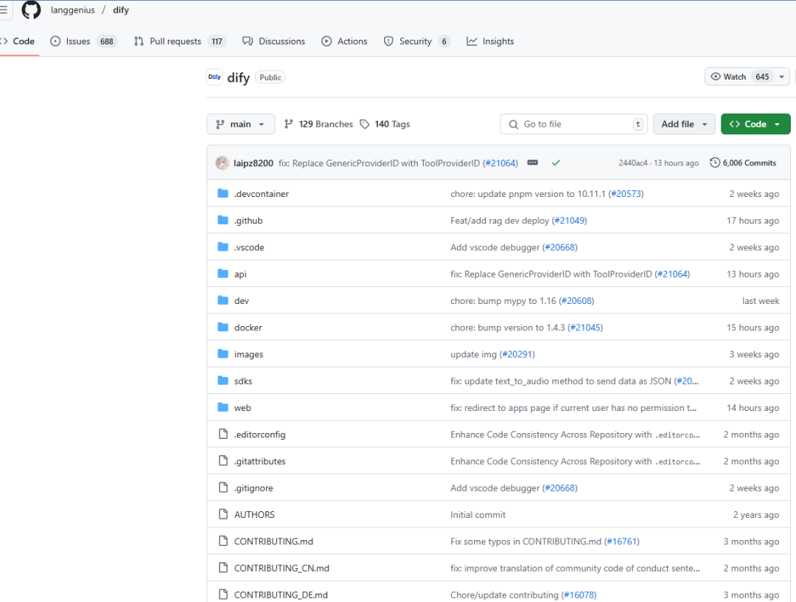Click the CONTRIBUTING_DE.md file icon
The width and height of the screenshot is (796, 602).
(223, 595)
